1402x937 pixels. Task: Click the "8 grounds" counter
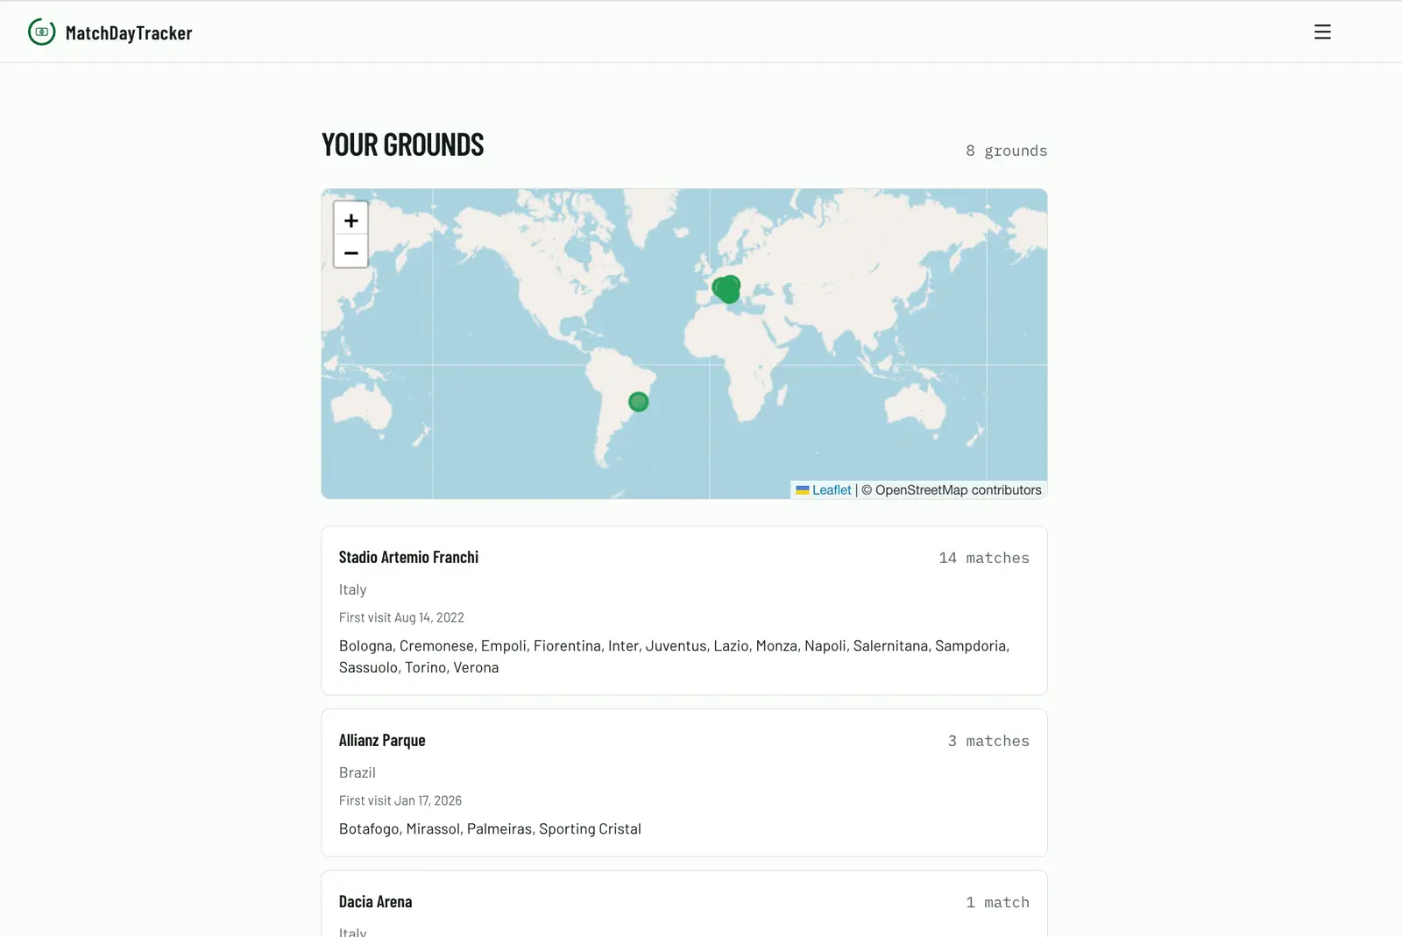[x=1007, y=151]
